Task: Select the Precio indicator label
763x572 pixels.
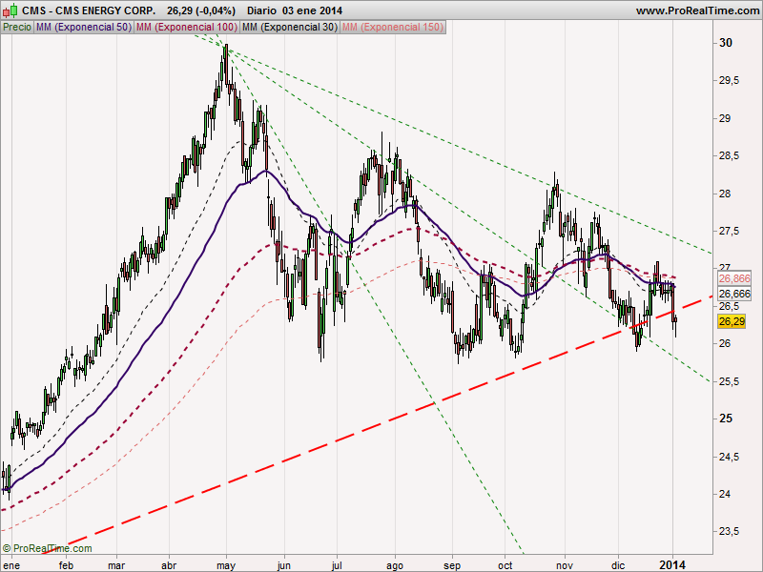Action: pos(17,28)
